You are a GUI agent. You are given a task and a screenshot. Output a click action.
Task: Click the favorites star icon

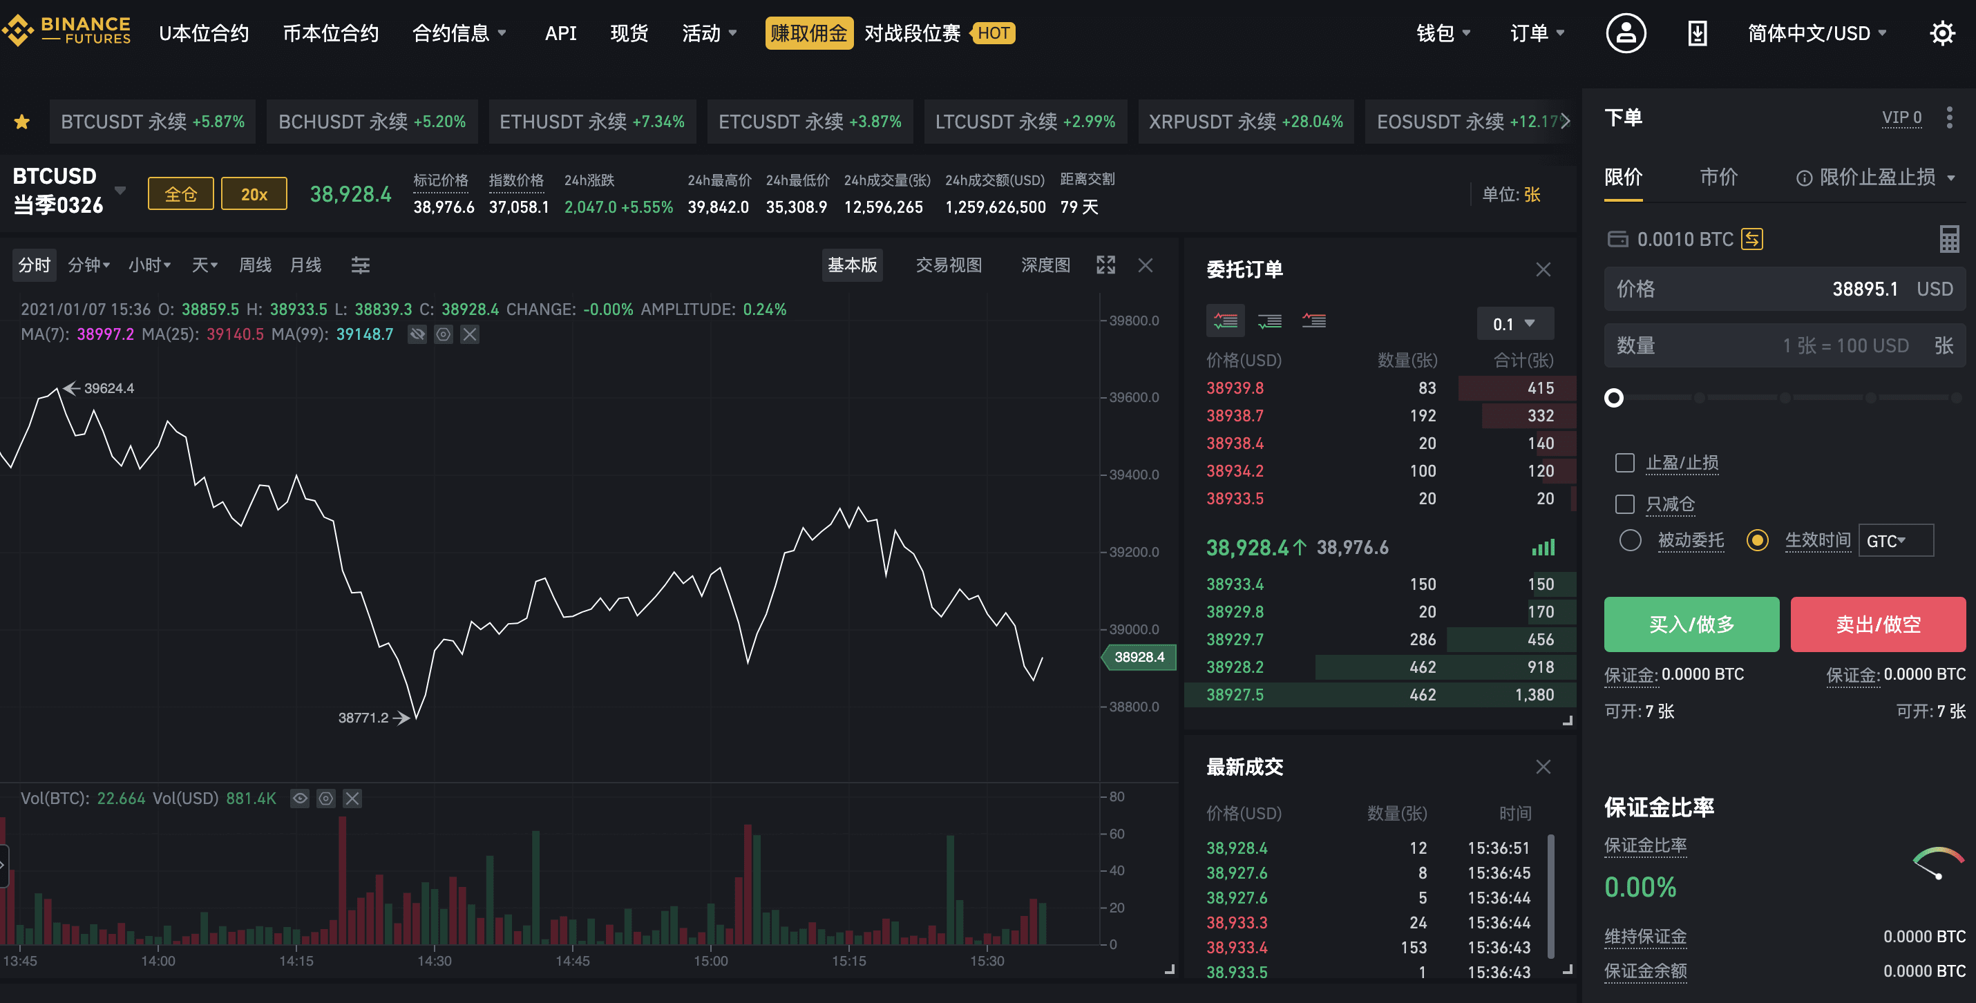coord(22,121)
